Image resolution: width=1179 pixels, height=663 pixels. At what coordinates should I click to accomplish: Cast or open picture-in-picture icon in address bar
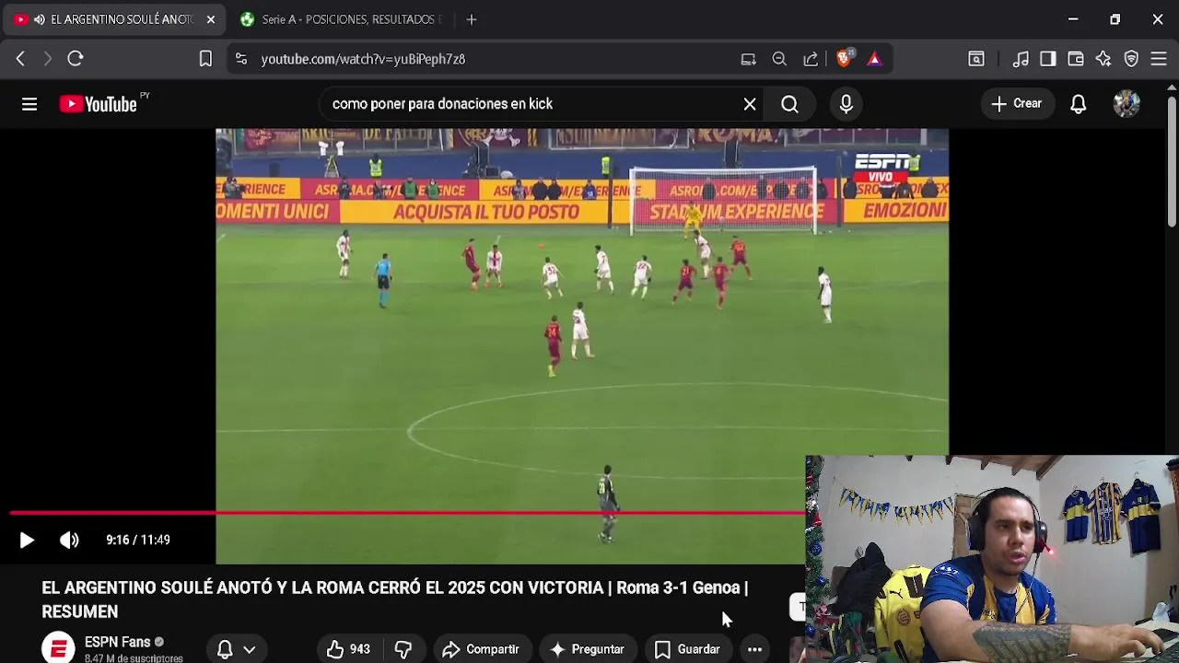pos(748,59)
